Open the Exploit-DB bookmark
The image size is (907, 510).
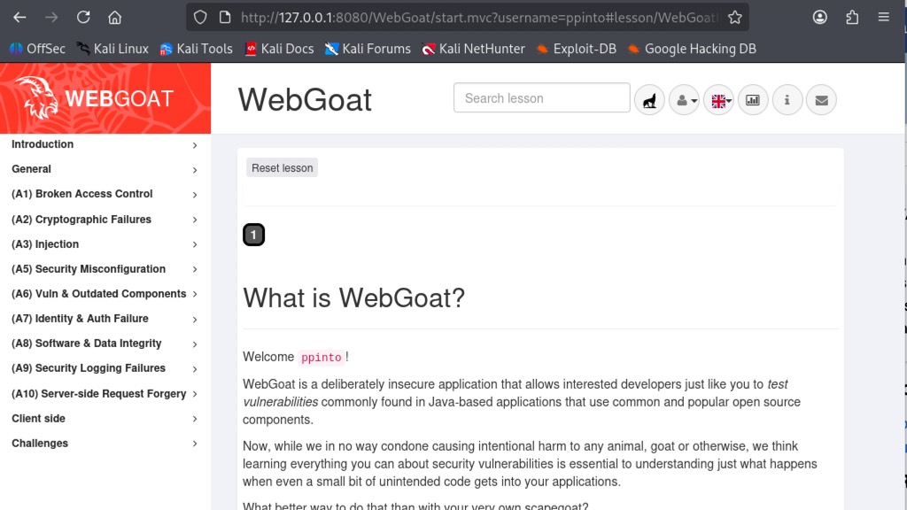(576, 49)
